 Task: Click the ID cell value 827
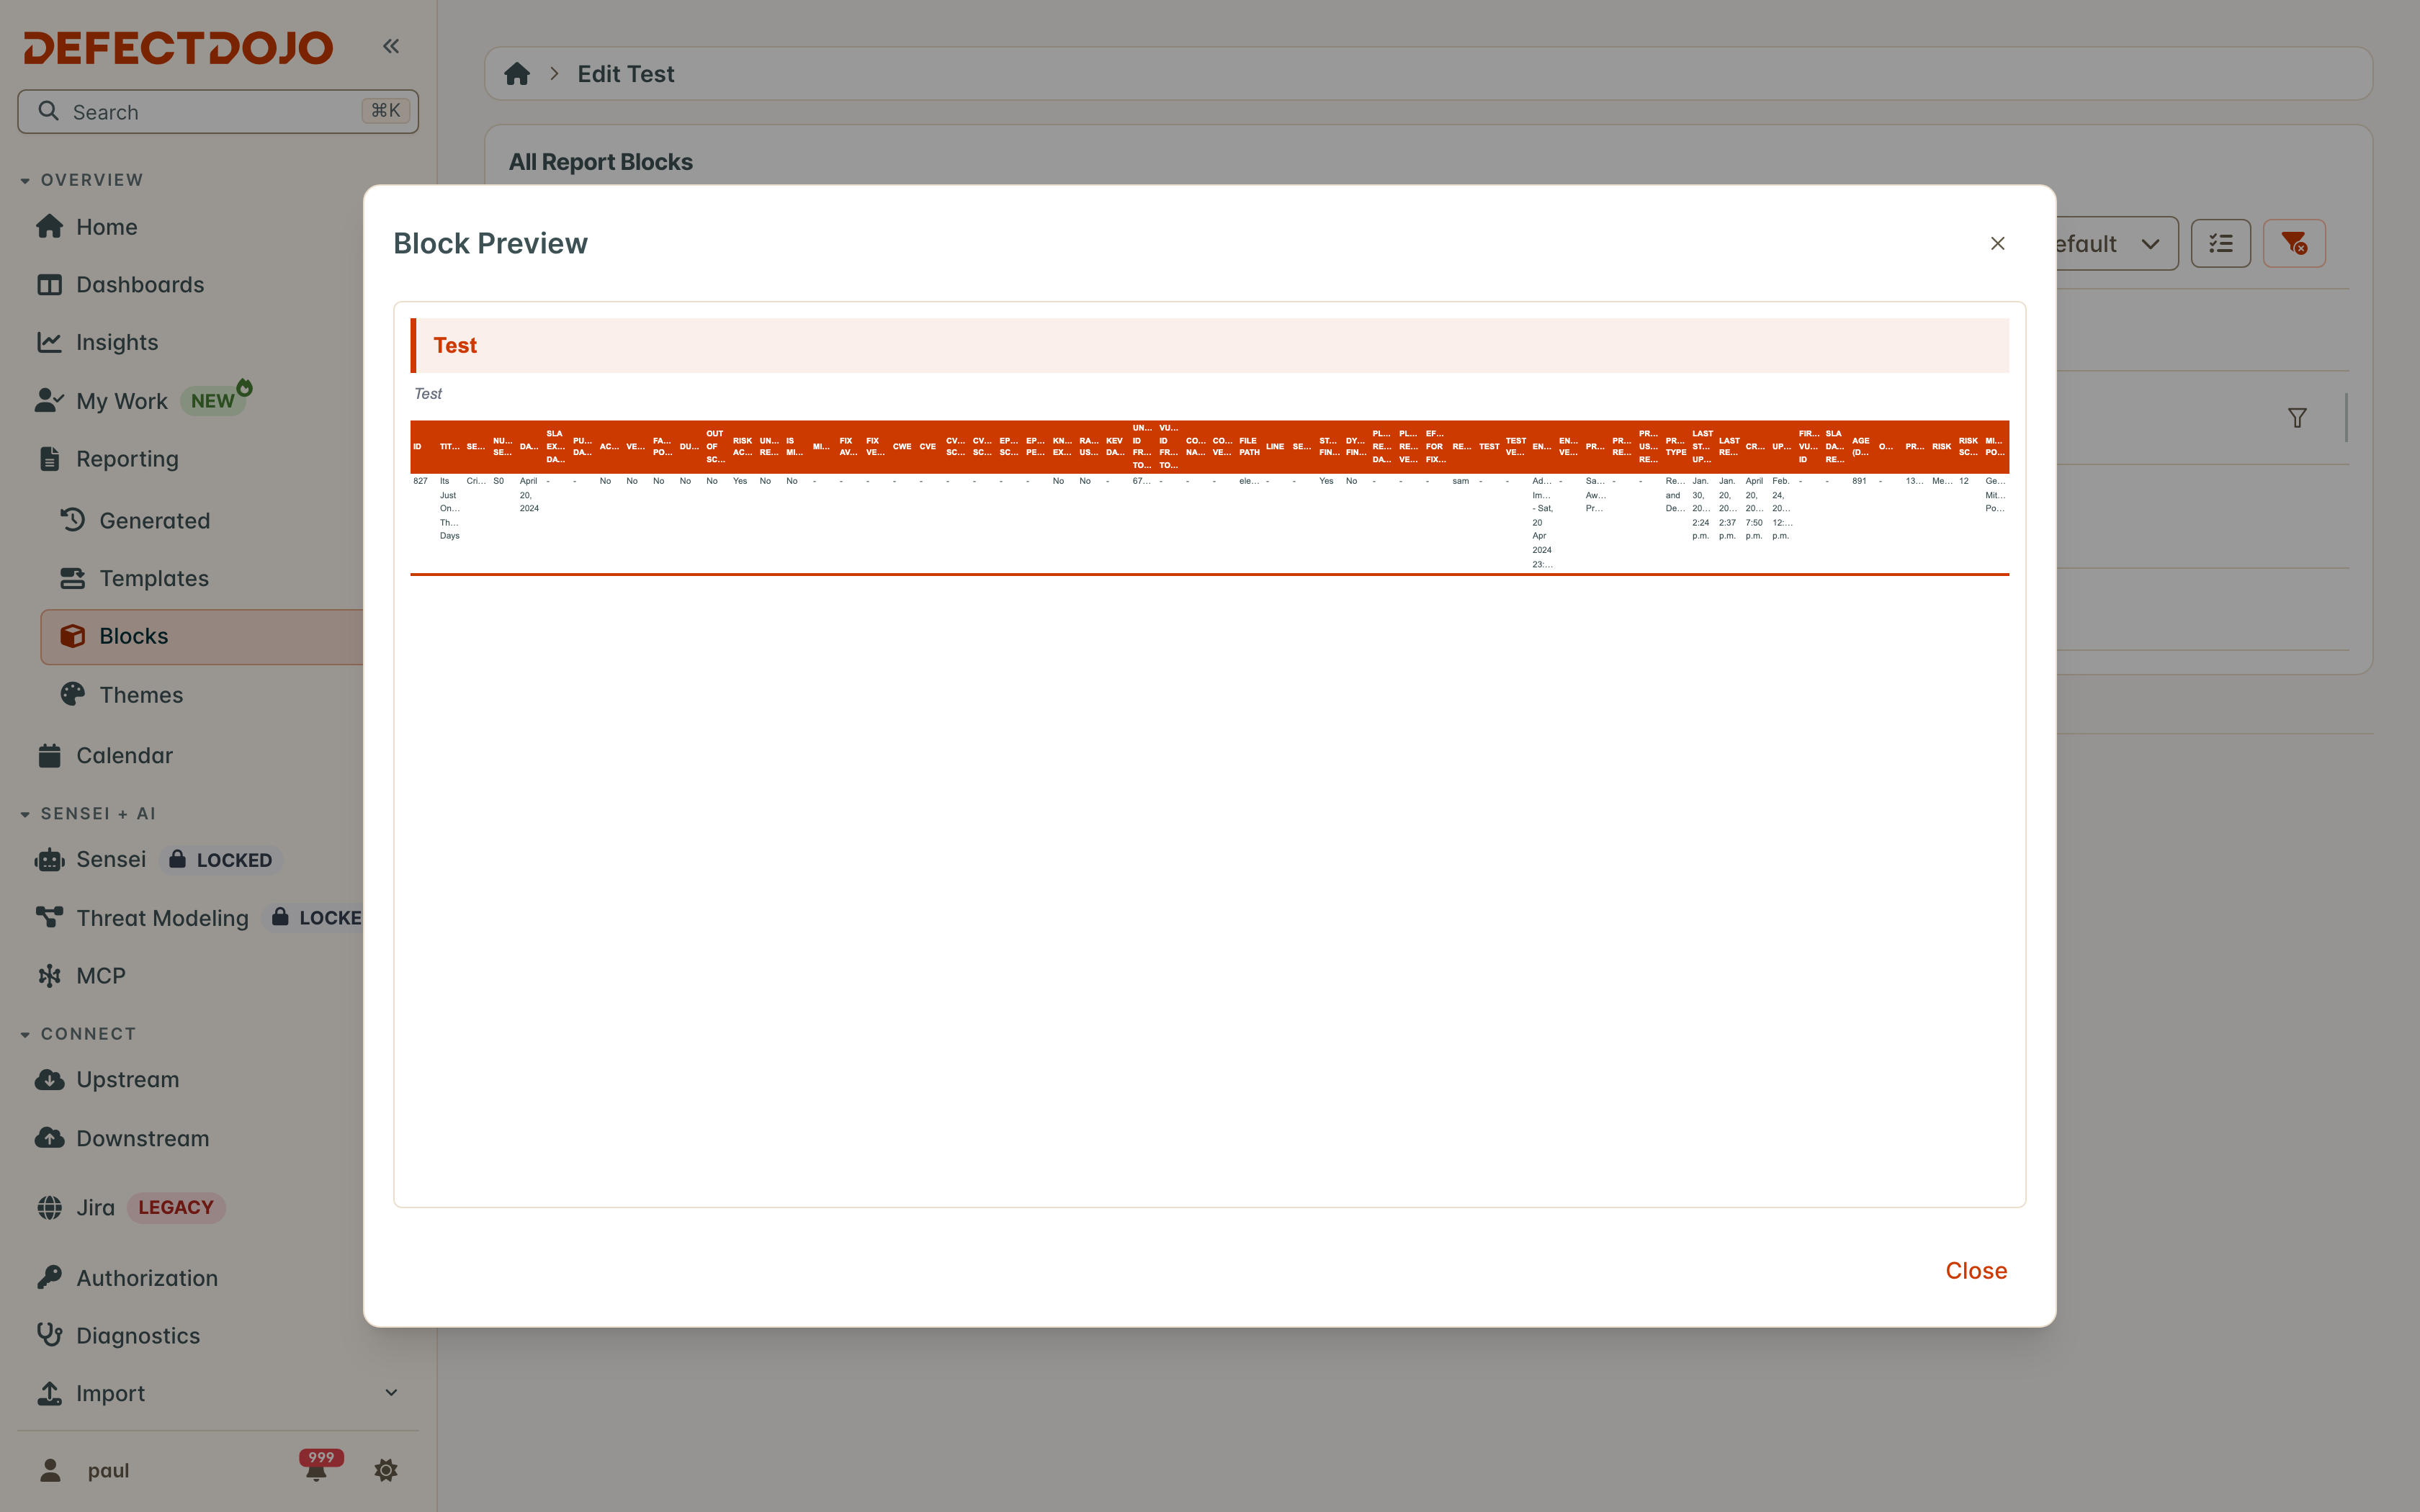(x=420, y=481)
